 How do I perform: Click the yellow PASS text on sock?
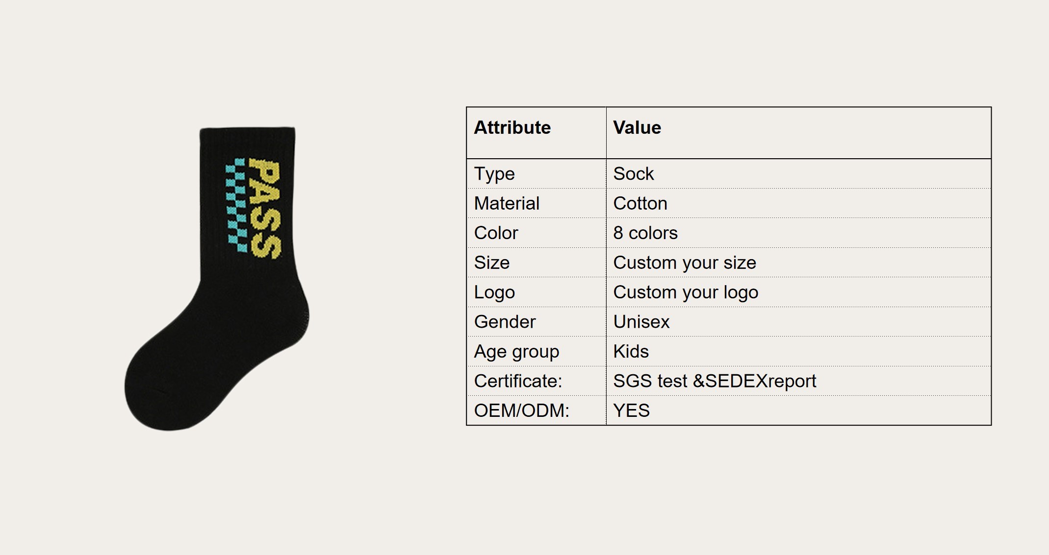[x=265, y=208]
